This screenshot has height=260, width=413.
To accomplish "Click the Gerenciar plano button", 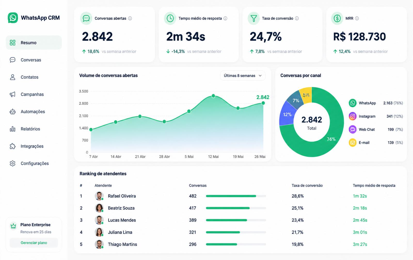I will point(34,243).
